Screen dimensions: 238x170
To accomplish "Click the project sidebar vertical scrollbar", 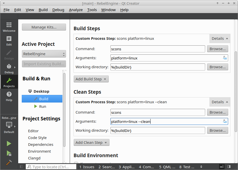I will [64, 110].
